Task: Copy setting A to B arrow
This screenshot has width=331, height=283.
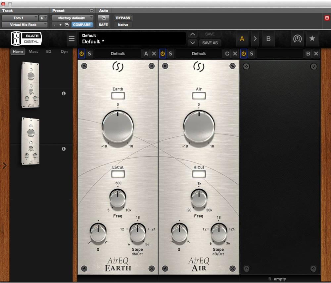Action: point(255,39)
